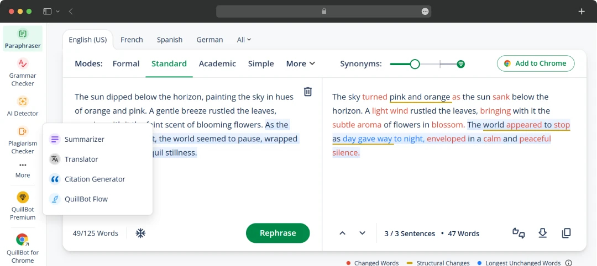This screenshot has width=597, height=266.
Task: Go to previous sentence with up chevron
Action: click(342, 233)
